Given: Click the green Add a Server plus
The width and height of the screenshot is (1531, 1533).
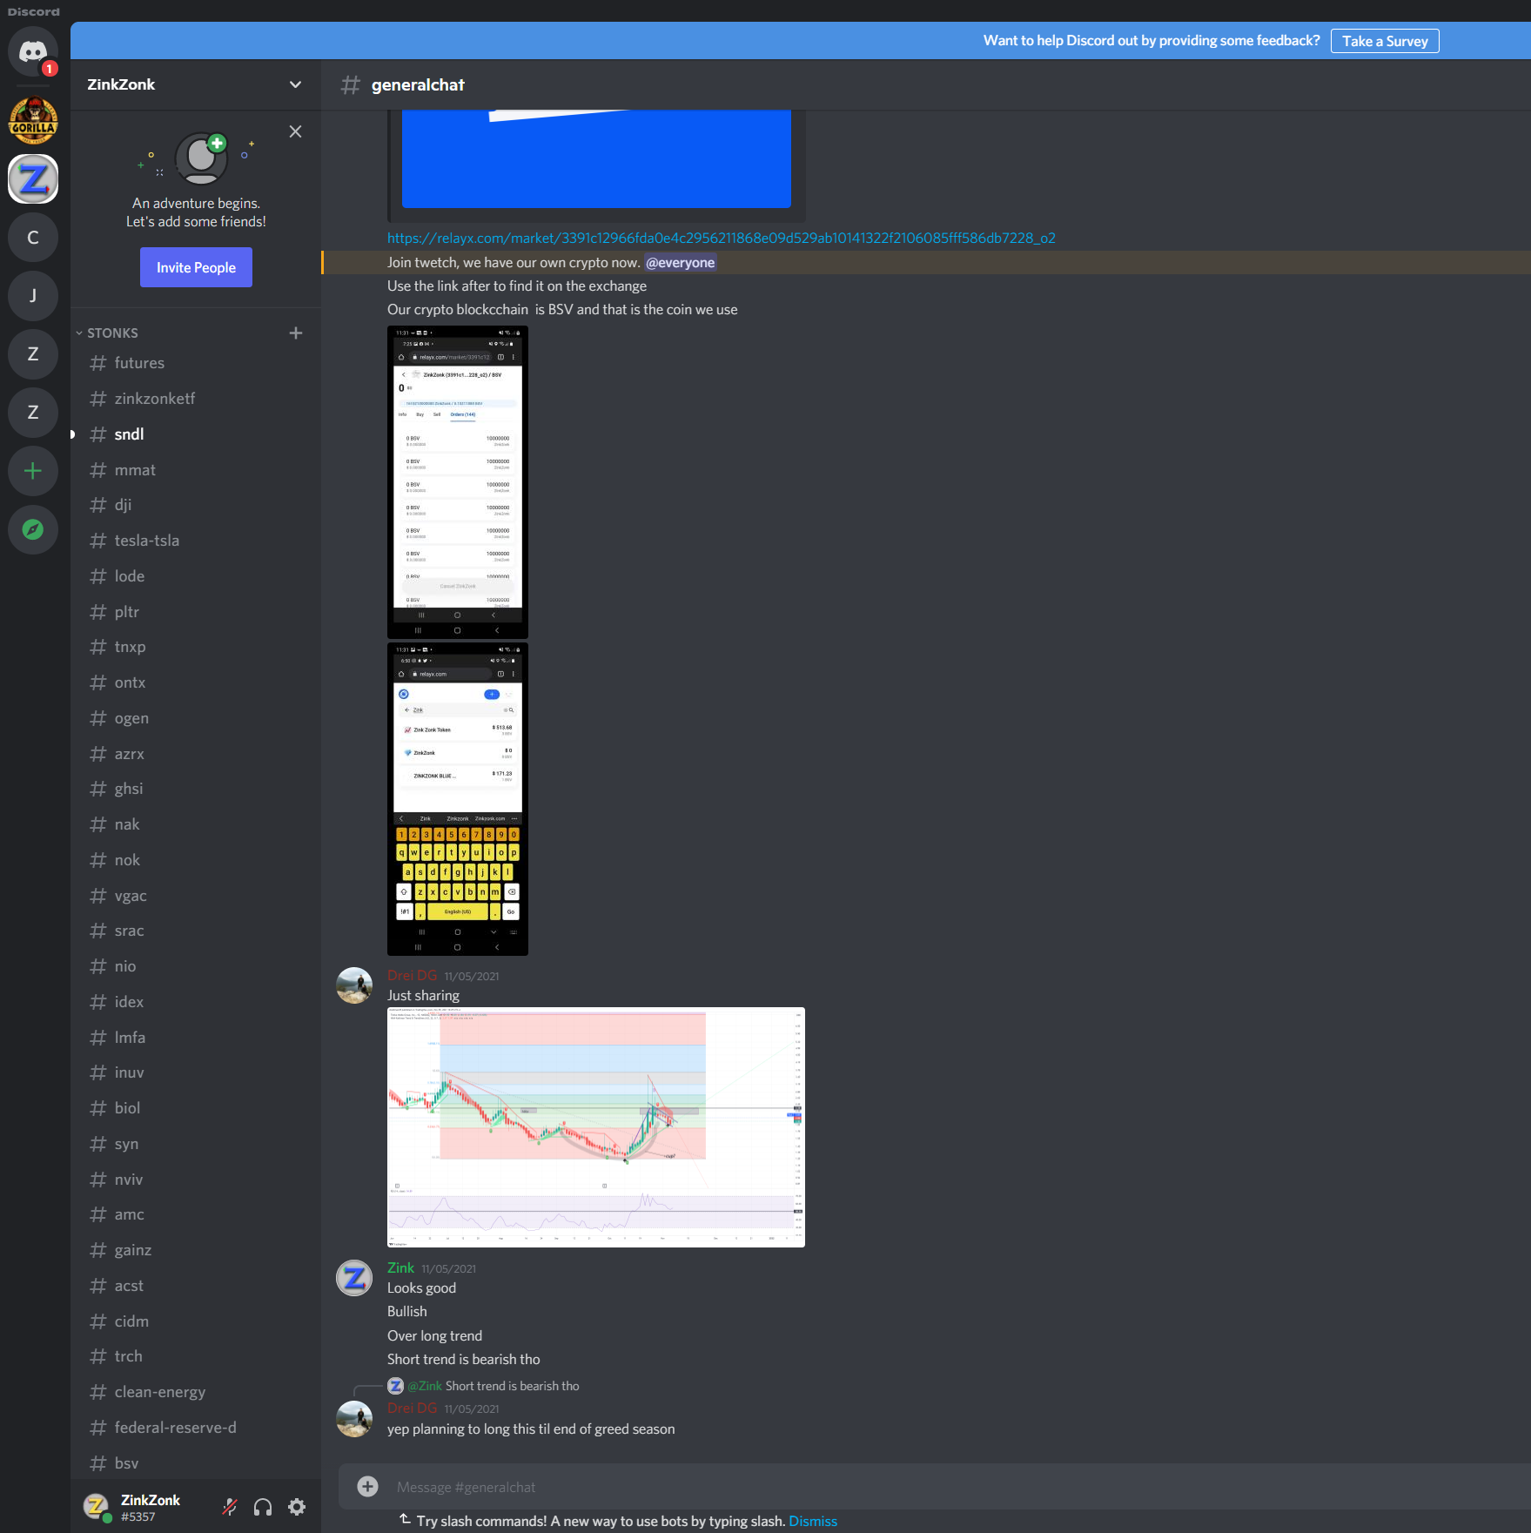Looking at the screenshot, I should coord(33,471).
